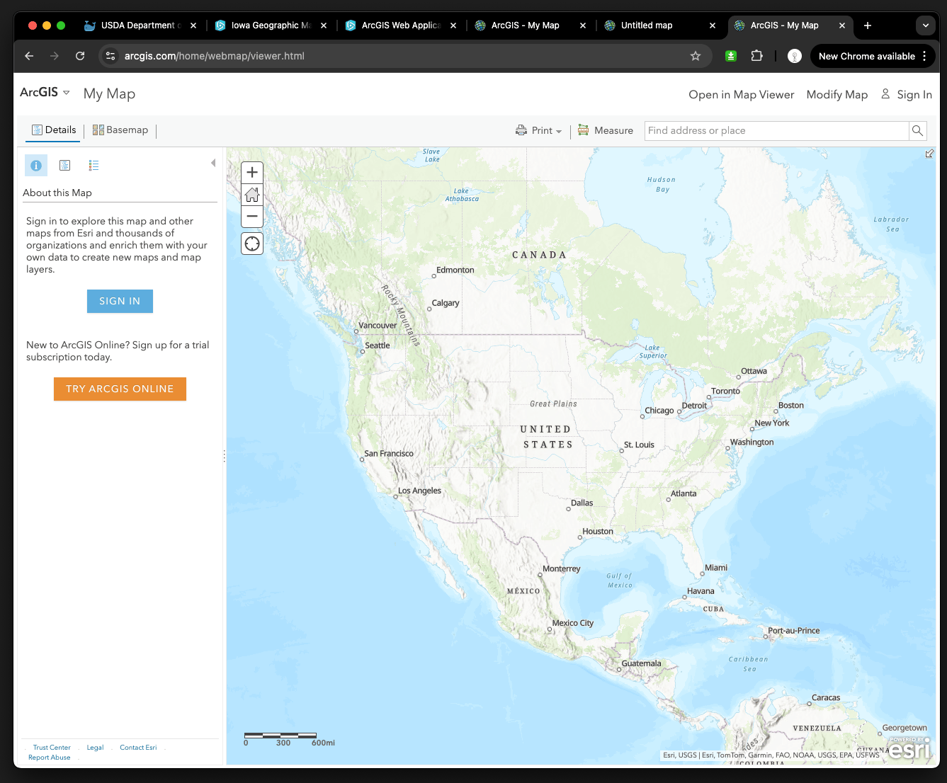Click Modify Map
The height and width of the screenshot is (783, 947).
(837, 94)
